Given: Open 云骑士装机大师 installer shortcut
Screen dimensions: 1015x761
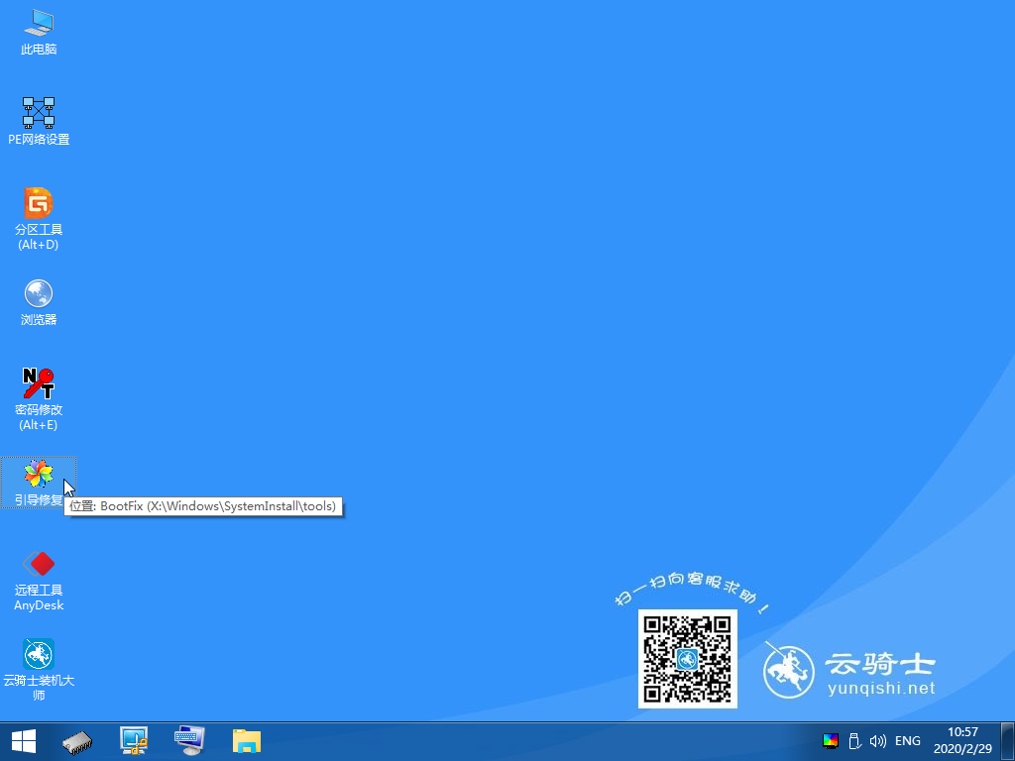Looking at the screenshot, I should [x=39, y=670].
